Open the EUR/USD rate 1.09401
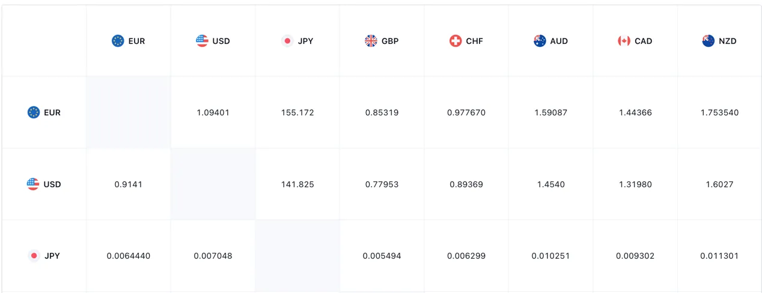The image size is (762, 293). [x=213, y=112]
